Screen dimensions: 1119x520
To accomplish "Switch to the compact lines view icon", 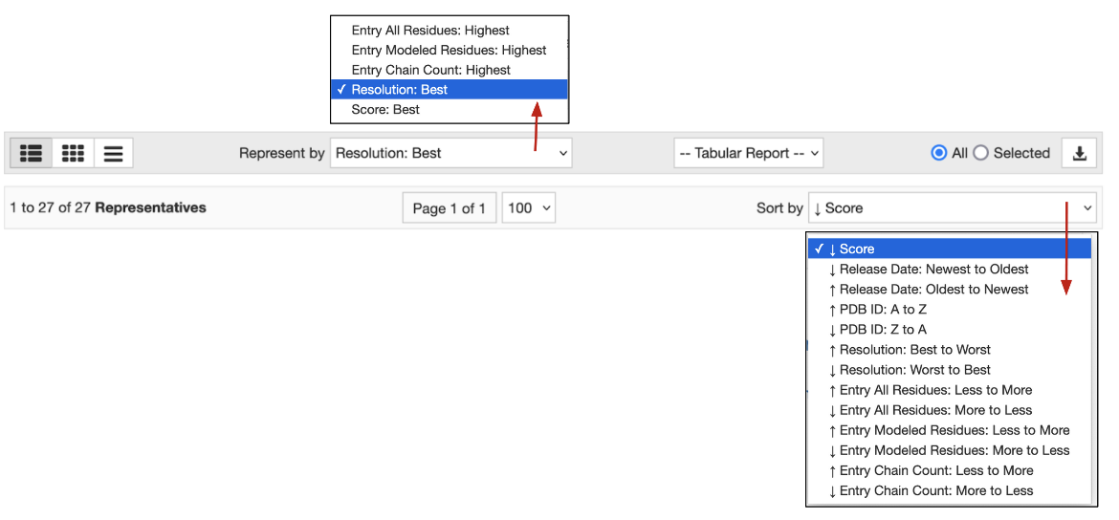I will (113, 153).
